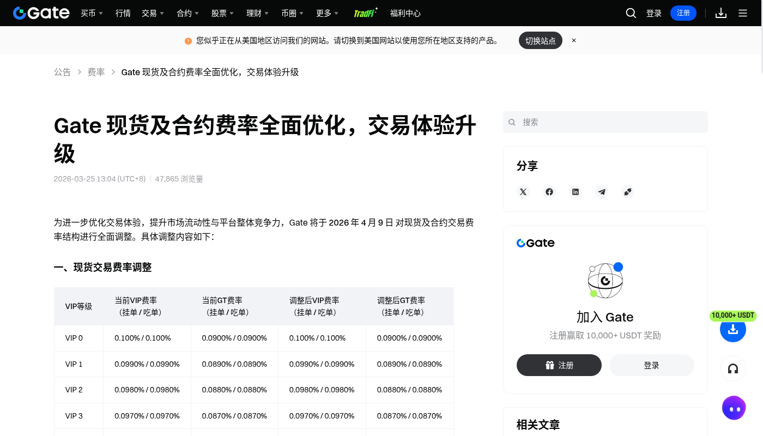Click the VIP 2 row label
Image resolution: width=763 pixels, height=436 pixels.
click(74, 390)
